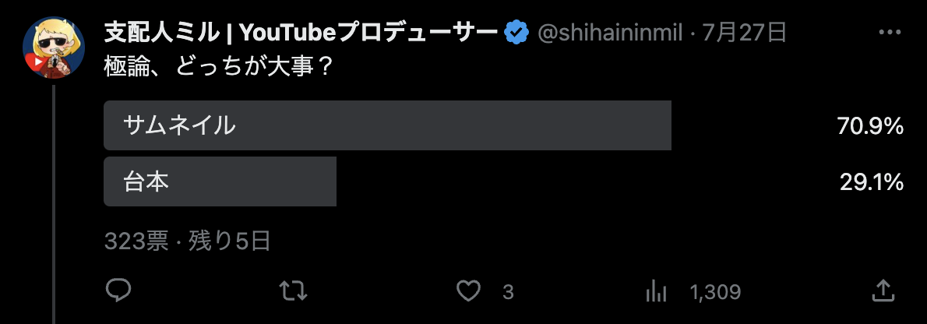Click the 1,309 view count

(715, 291)
